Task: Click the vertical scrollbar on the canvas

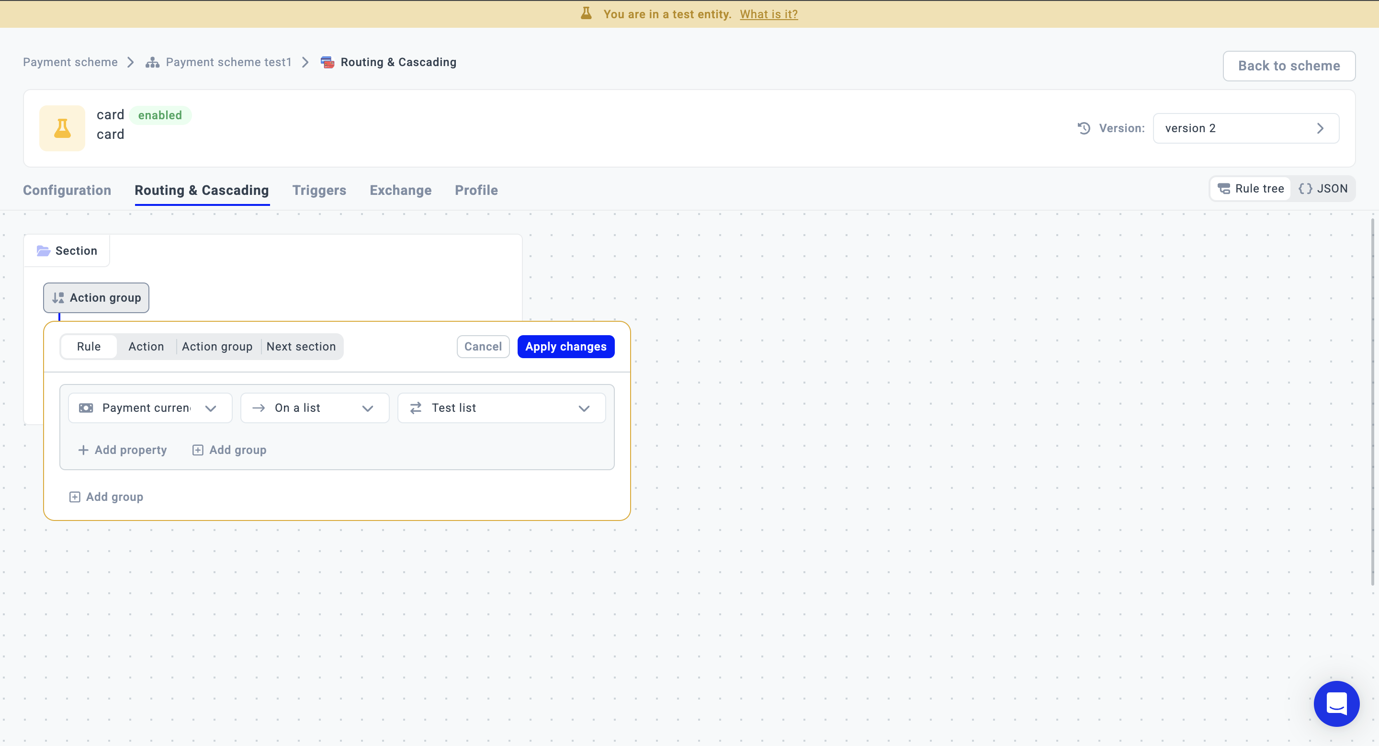Action: coord(1374,401)
